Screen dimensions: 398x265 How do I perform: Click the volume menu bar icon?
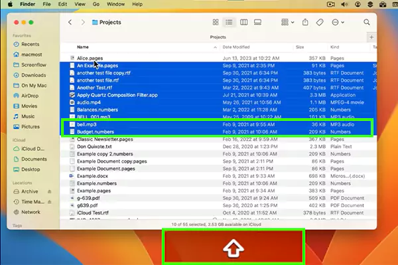pos(344,5)
